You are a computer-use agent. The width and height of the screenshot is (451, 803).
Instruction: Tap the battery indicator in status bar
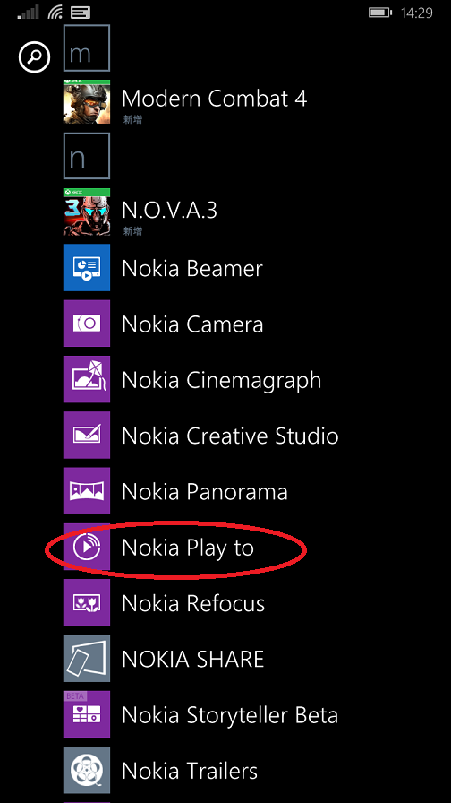tap(381, 13)
